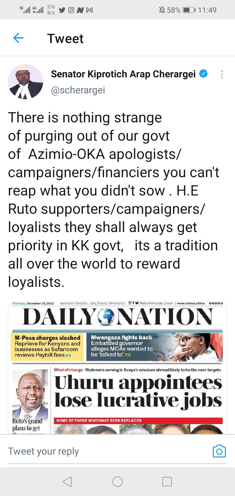
Task: Tap the verified badge next to name
Action: [203, 74]
